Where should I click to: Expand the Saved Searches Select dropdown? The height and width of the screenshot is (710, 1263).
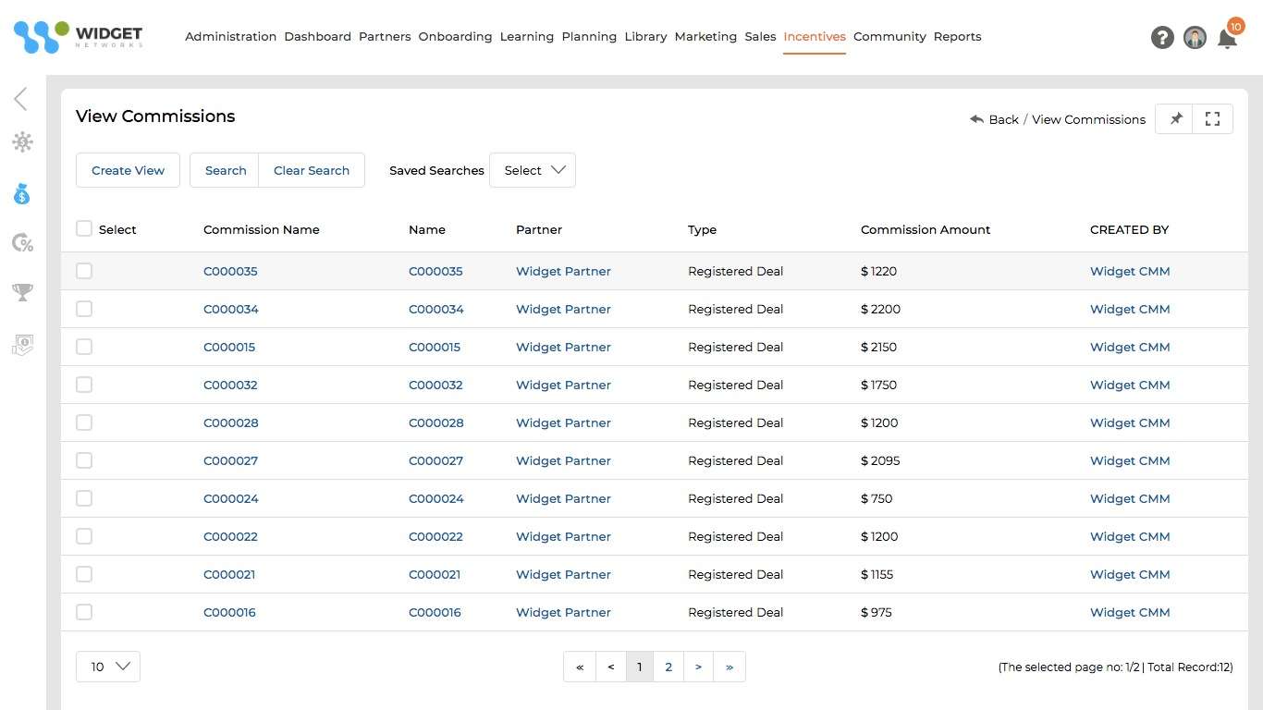pyautogui.click(x=533, y=170)
